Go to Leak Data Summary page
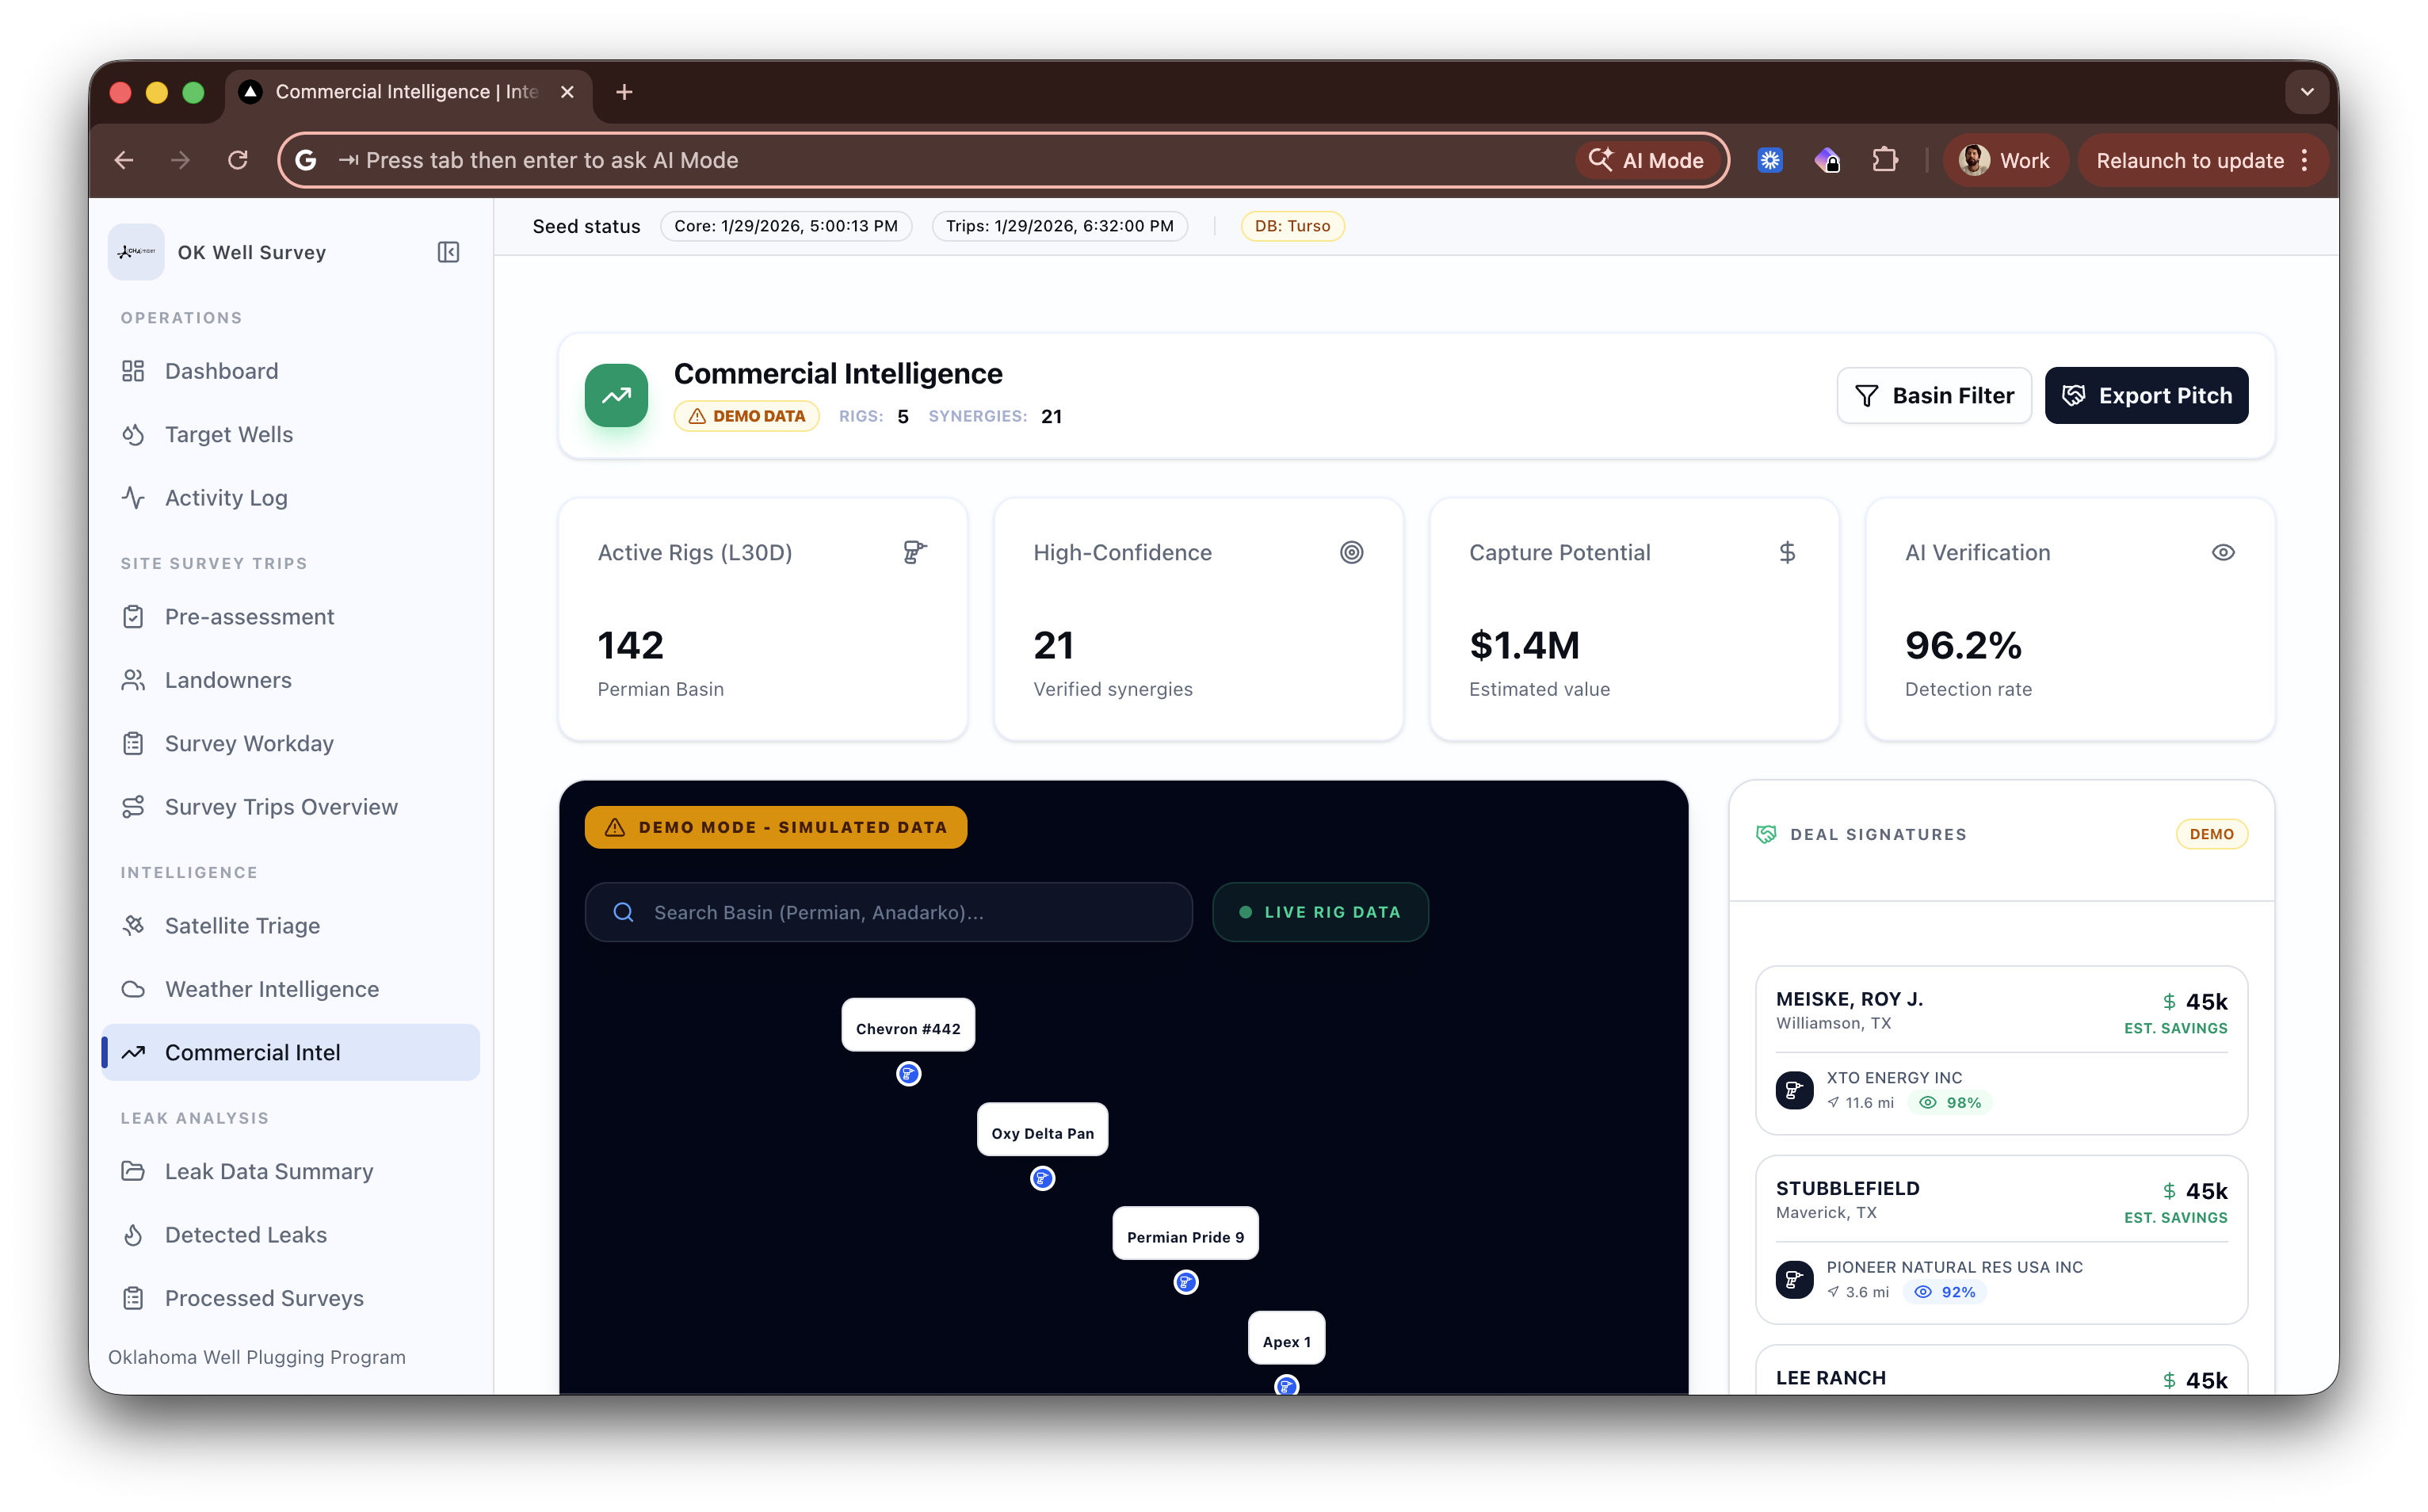This screenshot has height=1512, width=2428. 268,1171
